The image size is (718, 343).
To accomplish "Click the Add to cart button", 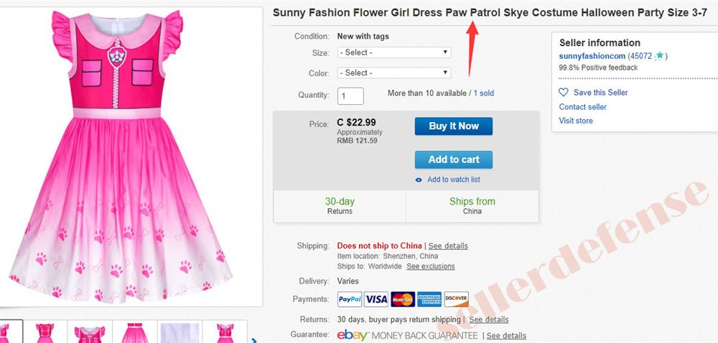I will pos(454,159).
